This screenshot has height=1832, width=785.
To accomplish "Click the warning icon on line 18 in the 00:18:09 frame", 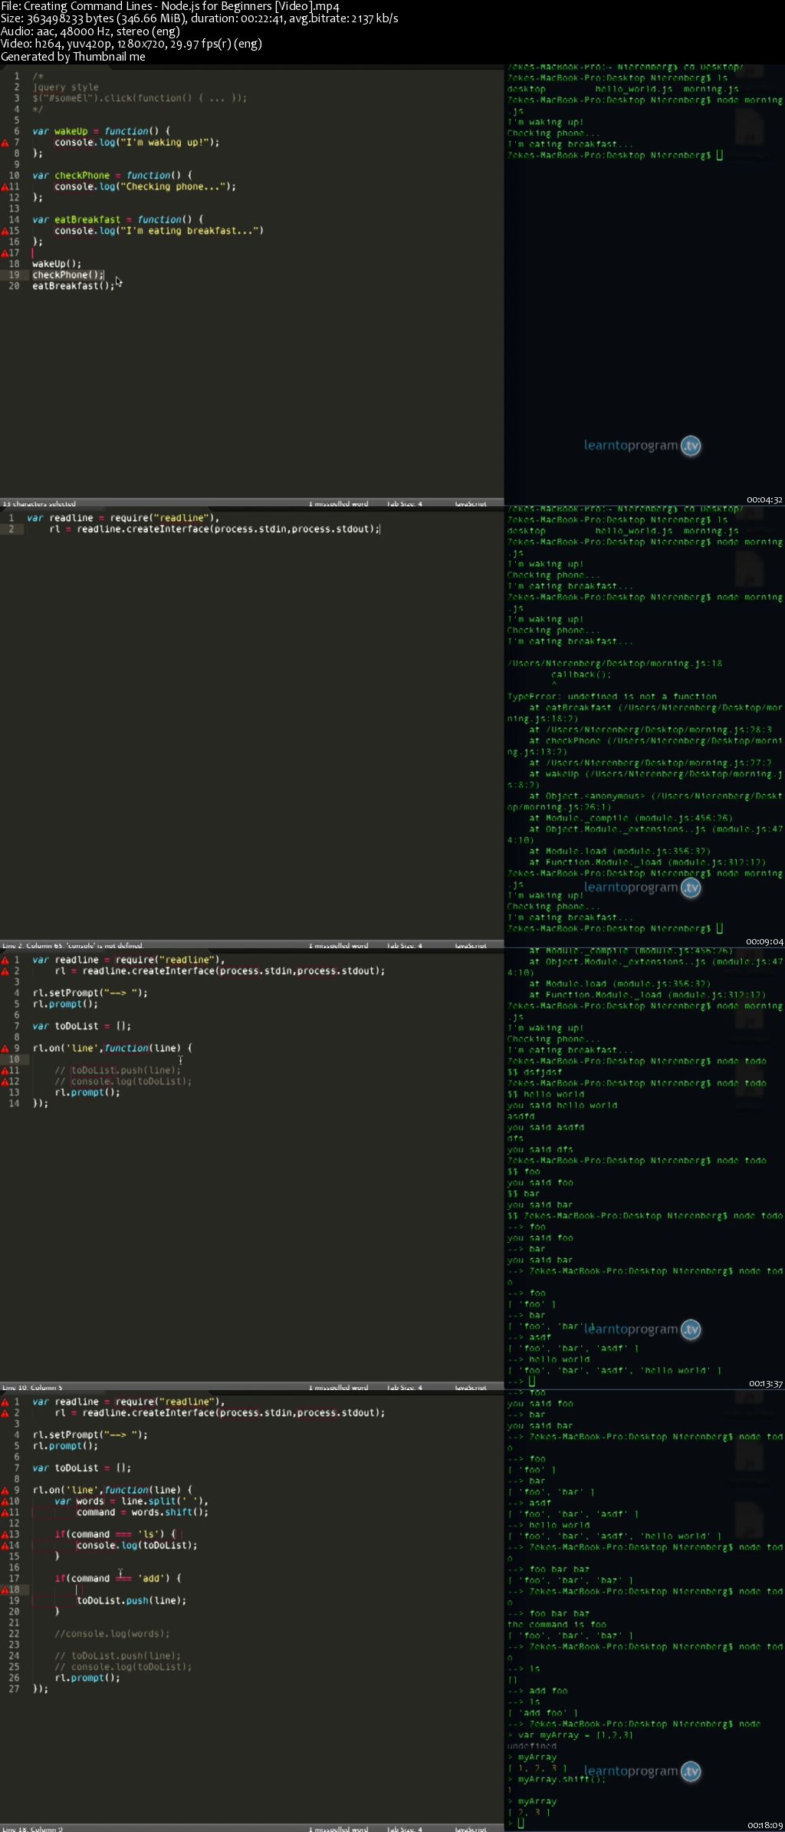I will pyautogui.click(x=5, y=1590).
